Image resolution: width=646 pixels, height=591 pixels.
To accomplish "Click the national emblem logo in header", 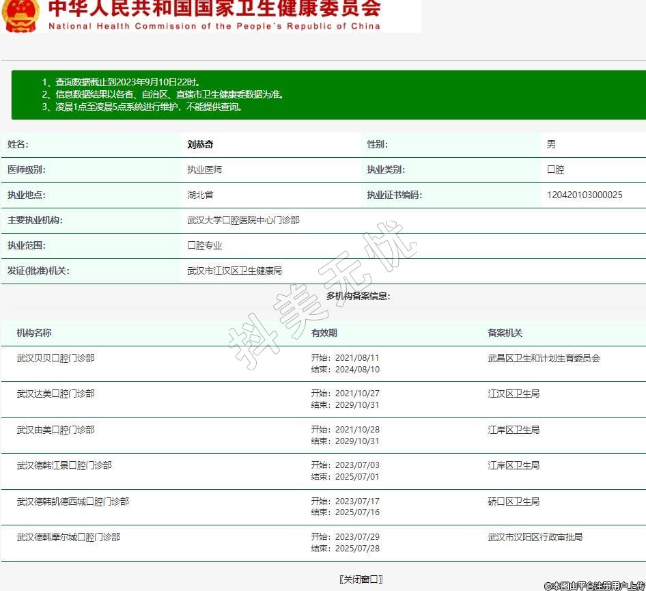I will [20, 14].
